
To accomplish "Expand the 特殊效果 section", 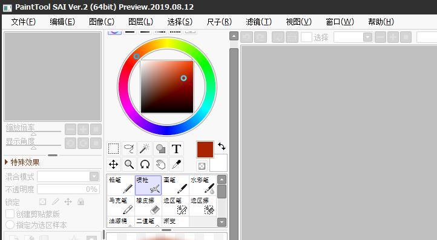I will (x=22, y=162).
